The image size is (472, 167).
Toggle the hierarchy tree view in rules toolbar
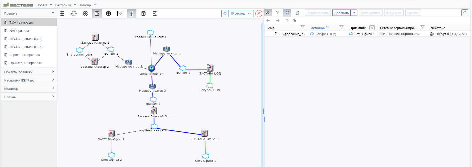pos(268,13)
